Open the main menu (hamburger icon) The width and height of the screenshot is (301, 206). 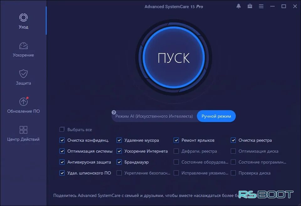point(261,6)
